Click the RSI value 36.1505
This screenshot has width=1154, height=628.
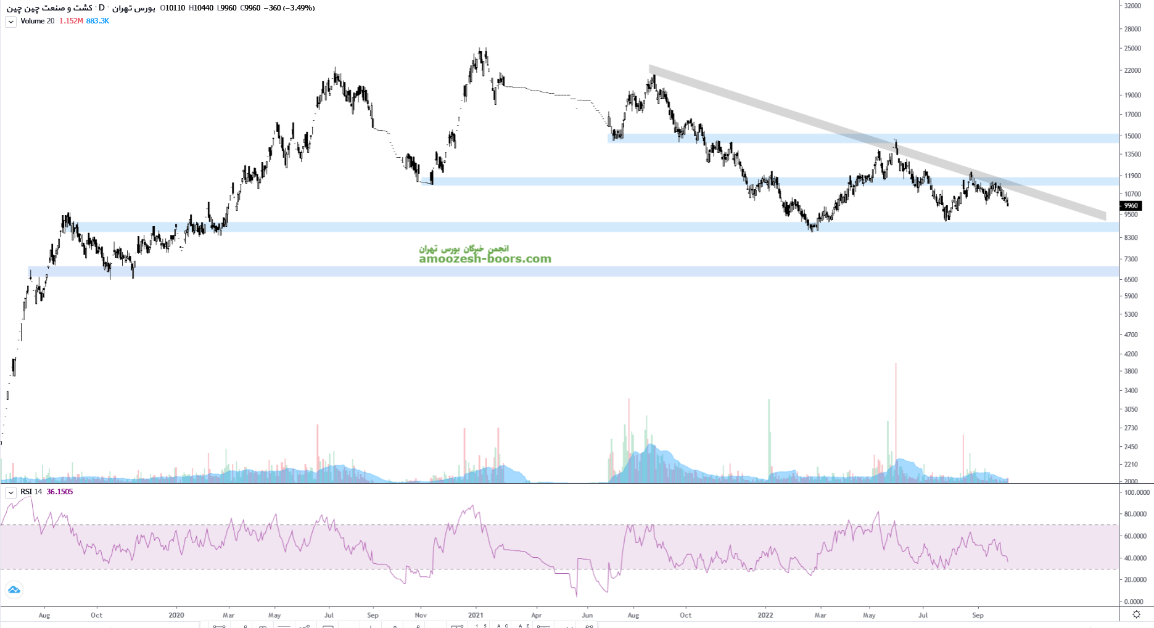[x=59, y=492]
